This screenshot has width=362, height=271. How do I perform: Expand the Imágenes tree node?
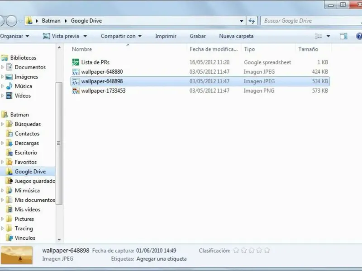point(3,76)
